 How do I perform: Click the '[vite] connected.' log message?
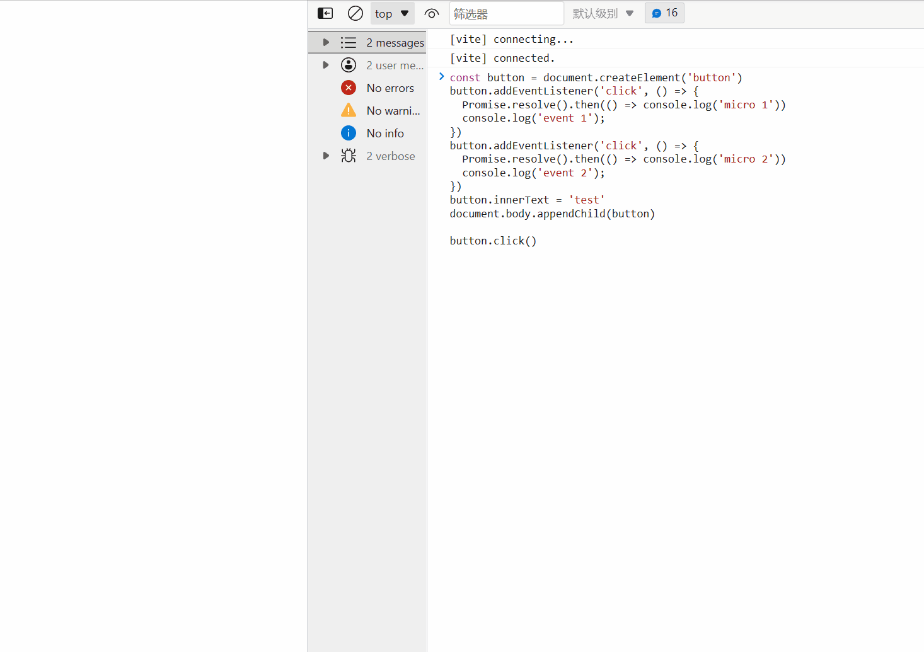click(x=502, y=58)
